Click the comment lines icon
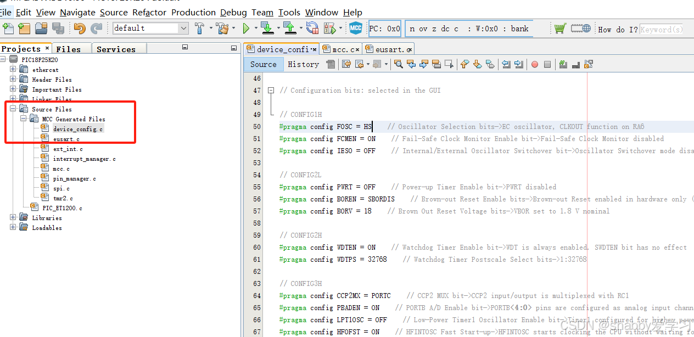694x337 pixels. click(563, 64)
